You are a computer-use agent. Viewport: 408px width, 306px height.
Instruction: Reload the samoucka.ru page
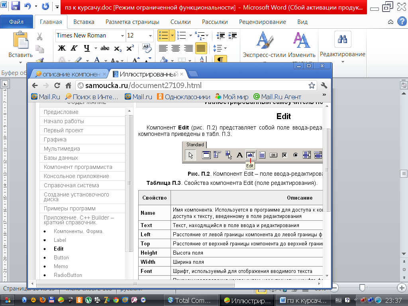pos(57,85)
